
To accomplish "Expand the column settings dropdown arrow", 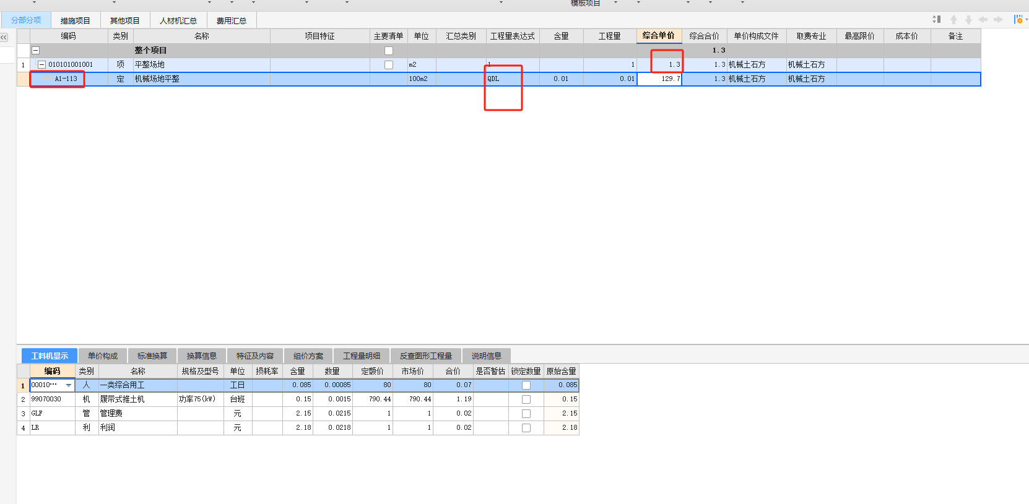I will (1027, 20).
